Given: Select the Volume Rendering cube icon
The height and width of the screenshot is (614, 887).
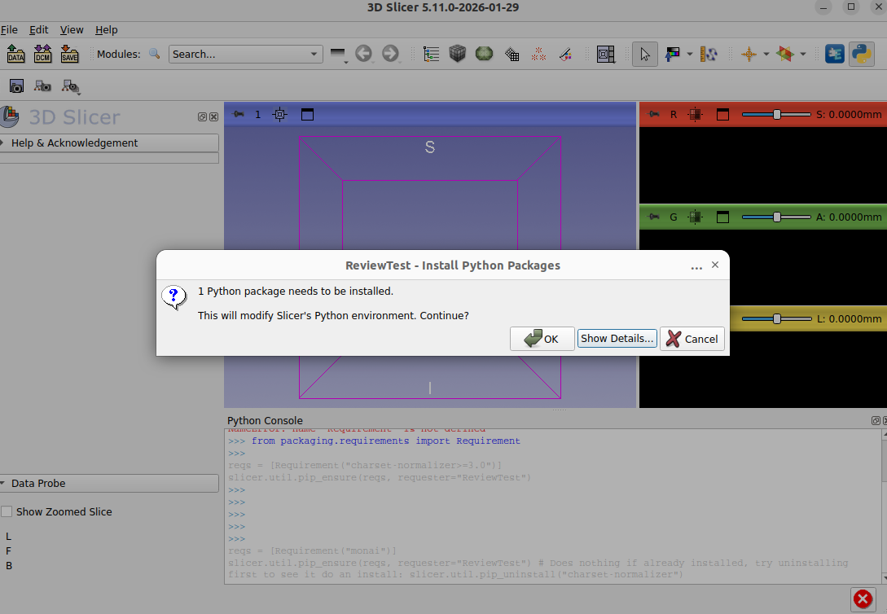Looking at the screenshot, I should tap(457, 54).
